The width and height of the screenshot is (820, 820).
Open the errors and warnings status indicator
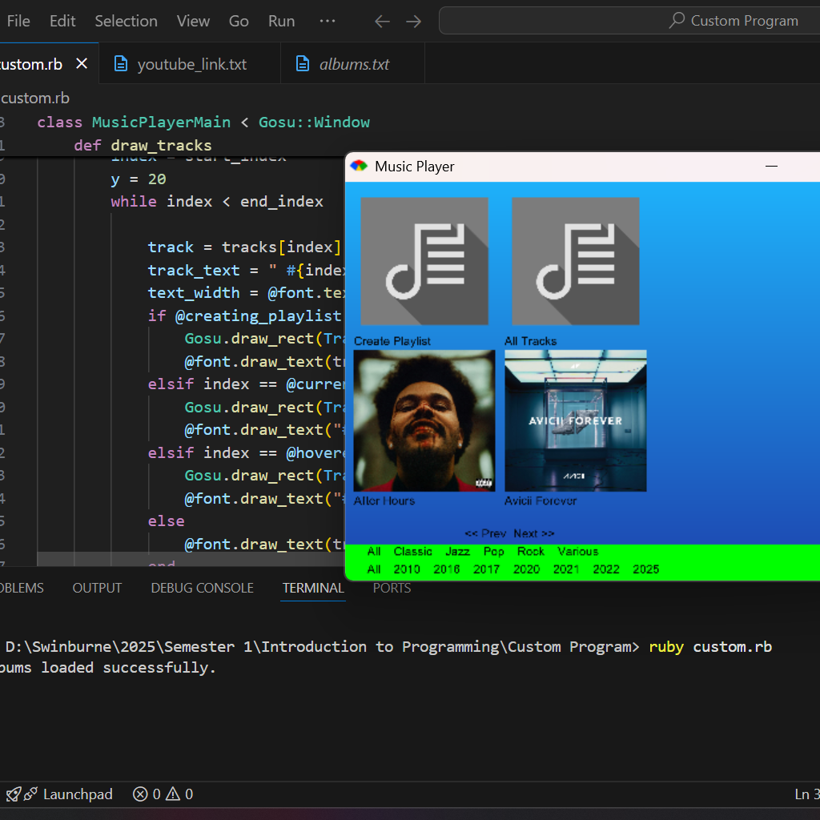point(163,794)
